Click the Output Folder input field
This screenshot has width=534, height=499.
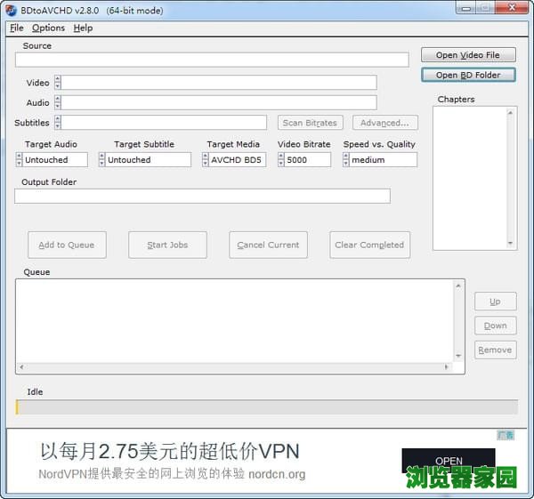(x=202, y=196)
